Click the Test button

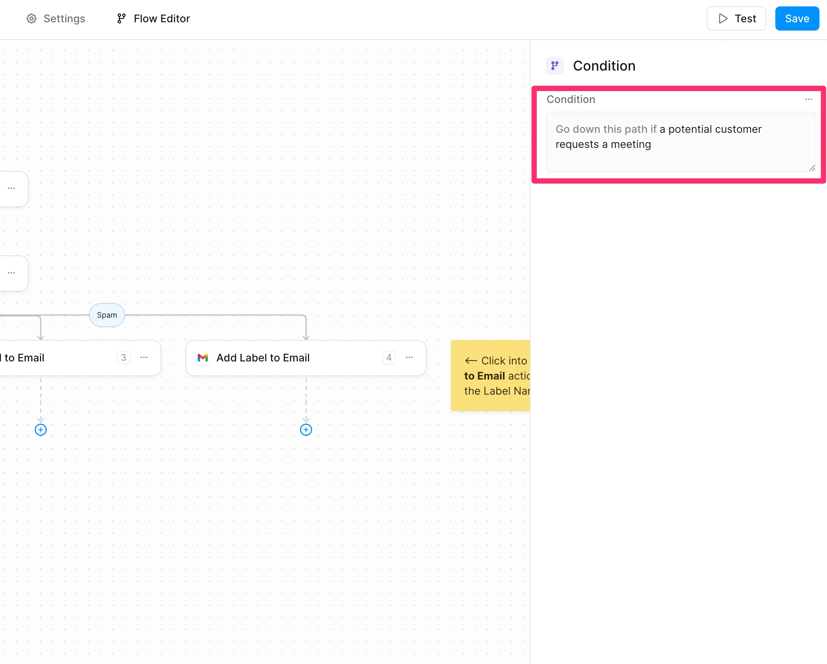(x=736, y=18)
